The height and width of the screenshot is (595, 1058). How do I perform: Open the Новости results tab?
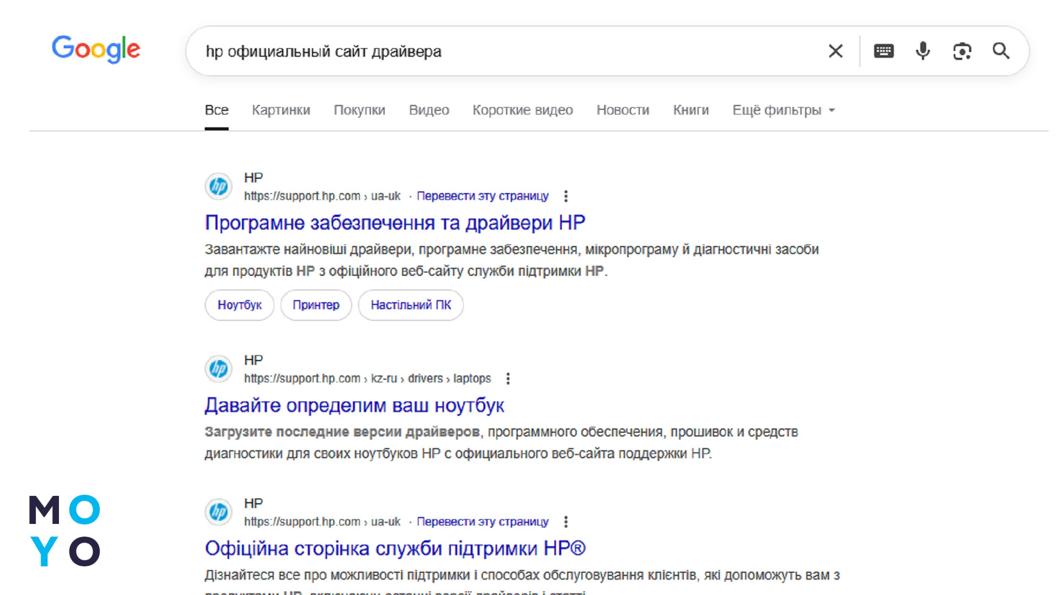pos(623,110)
